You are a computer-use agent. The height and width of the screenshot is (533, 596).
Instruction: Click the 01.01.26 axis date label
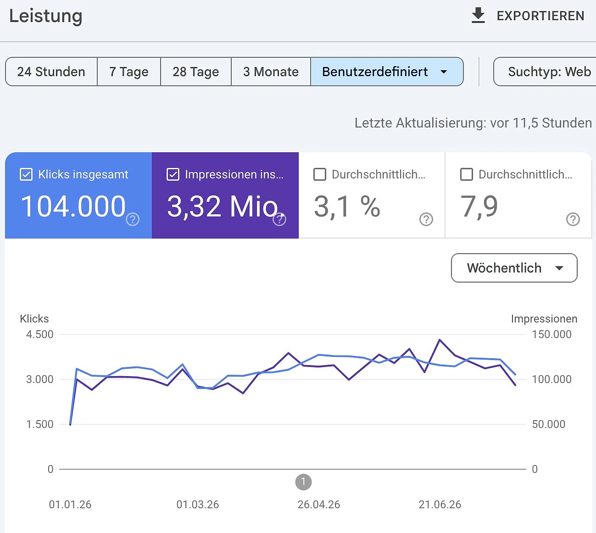pos(70,505)
